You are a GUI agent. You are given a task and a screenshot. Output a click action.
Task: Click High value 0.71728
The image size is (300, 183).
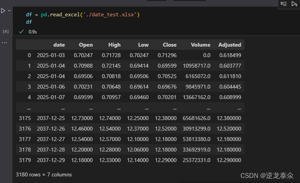111,55
